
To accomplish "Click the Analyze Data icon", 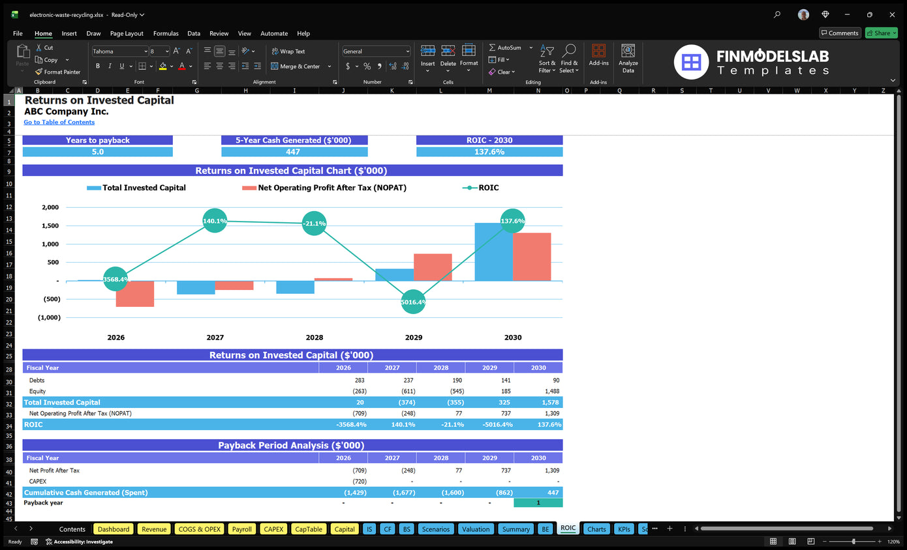I will coord(628,58).
